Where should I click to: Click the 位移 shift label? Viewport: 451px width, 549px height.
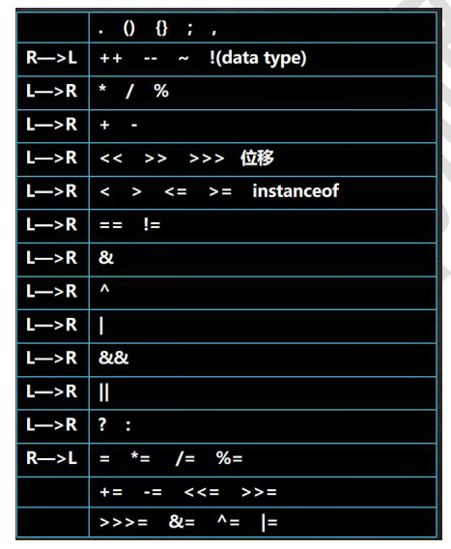pyautogui.click(x=257, y=158)
